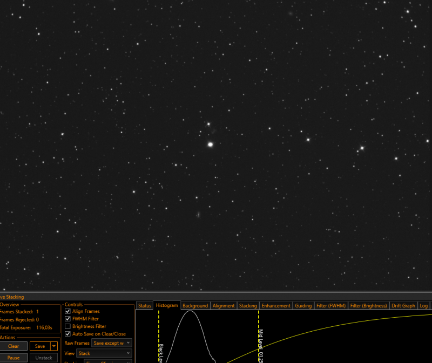Image resolution: width=432 pixels, height=363 pixels.
Task: Switch to the Status tab
Action: click(x=145, y=305)
